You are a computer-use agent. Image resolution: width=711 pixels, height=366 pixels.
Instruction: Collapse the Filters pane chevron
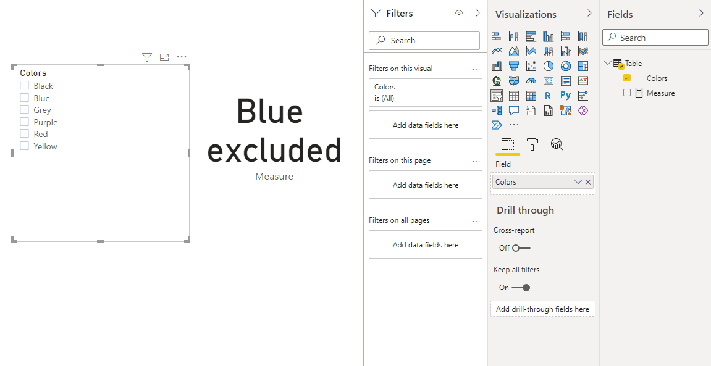click(478, 13)
